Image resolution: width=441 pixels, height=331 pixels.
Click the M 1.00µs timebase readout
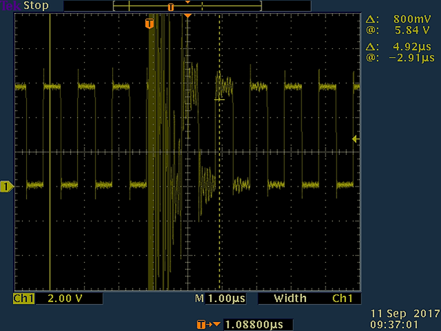click(x=220, y=299)
